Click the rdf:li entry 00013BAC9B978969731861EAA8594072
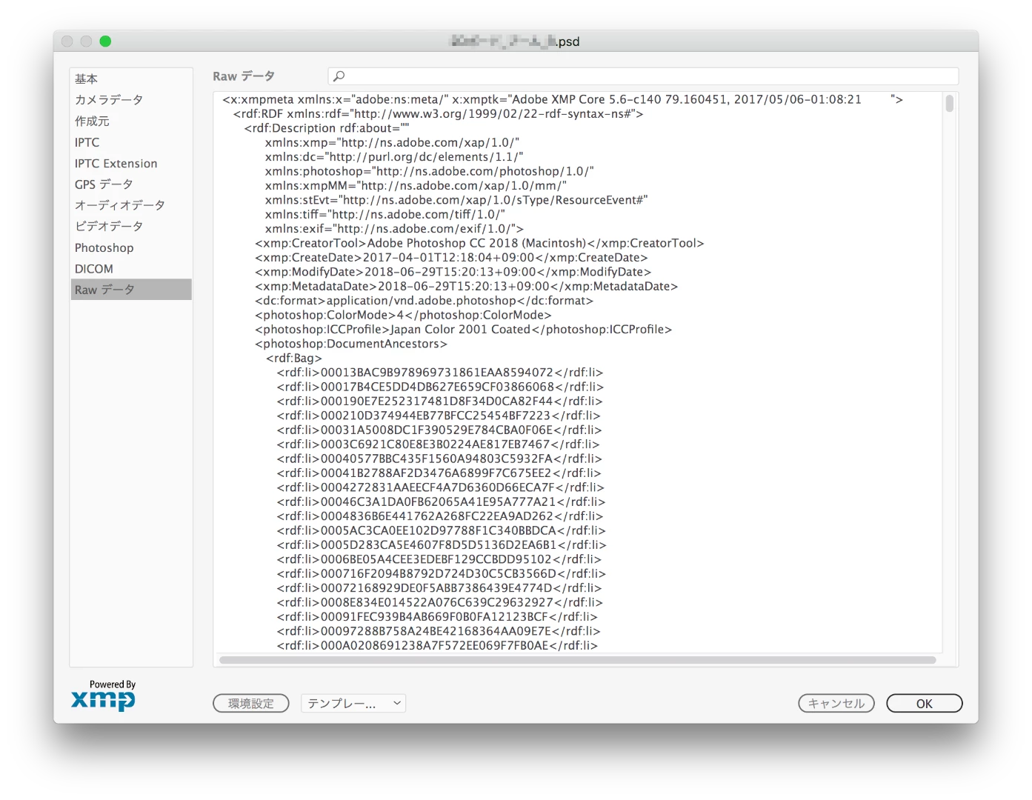 pos(440,373)
